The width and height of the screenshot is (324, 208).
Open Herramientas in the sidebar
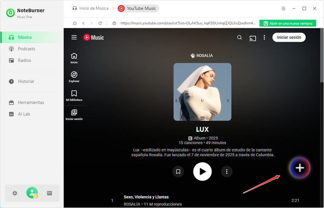[x=31, y=103]
